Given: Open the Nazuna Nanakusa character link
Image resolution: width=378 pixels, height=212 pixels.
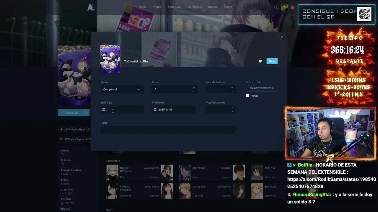Looking at the screenshot, I should (x=125, y=170).
